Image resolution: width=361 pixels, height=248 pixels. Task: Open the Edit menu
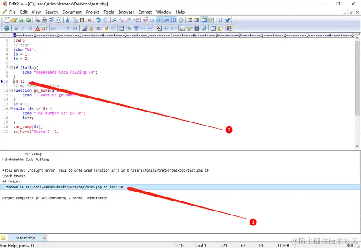point(24,12)
